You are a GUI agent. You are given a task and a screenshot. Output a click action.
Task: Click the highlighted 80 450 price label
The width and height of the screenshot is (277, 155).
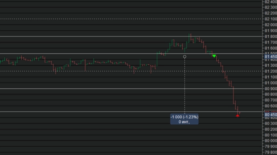[271, 115]
